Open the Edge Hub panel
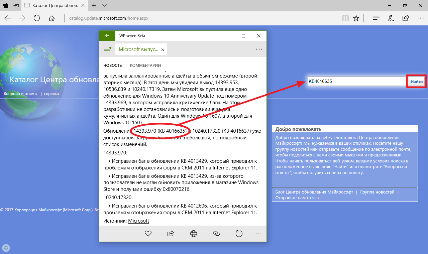 click(x=376, y=18)
